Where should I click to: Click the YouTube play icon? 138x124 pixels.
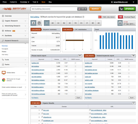(x=100, y=17)
